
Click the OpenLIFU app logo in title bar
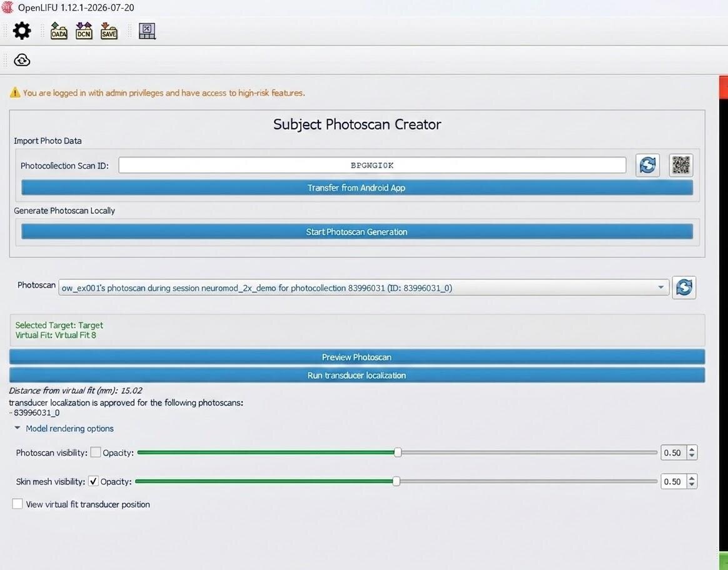tap(8, 7)
